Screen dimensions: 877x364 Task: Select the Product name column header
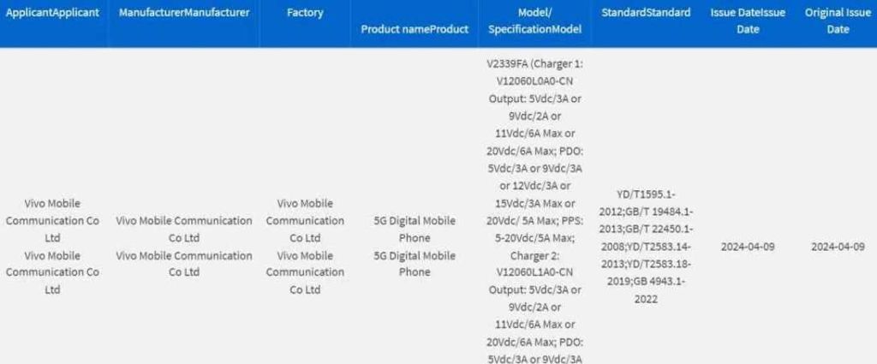tap(415, 28)
